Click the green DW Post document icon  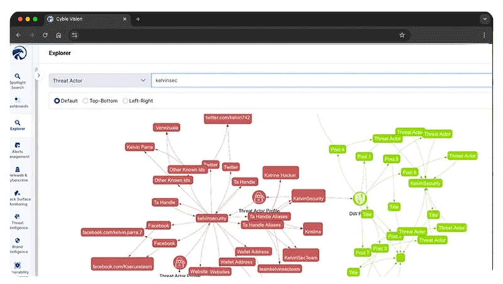pos(360,199)
